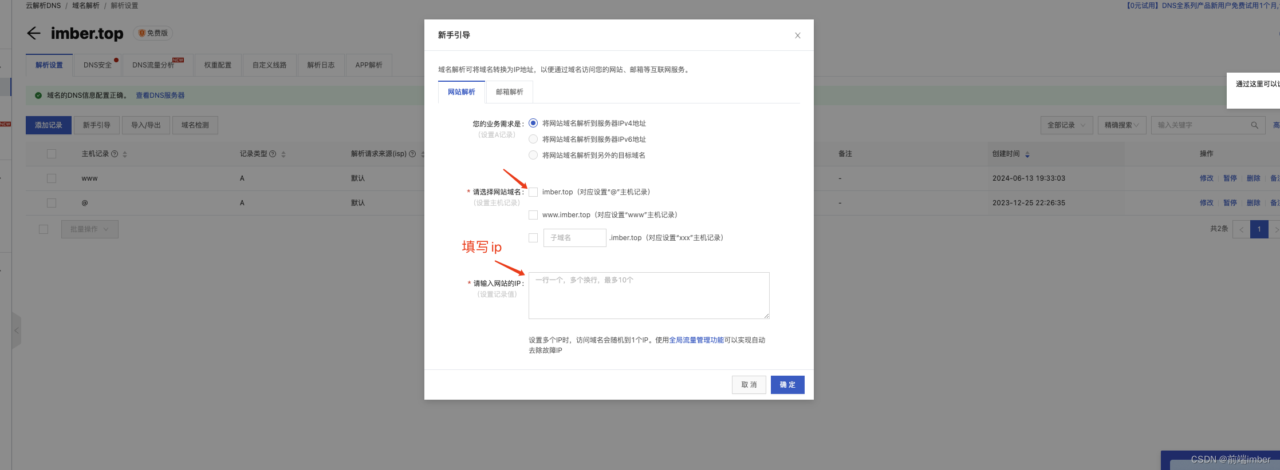Click the search magnifier icon
Image resolution: width=1280 pixels, height=470 pixels.
click(1254, 125)
